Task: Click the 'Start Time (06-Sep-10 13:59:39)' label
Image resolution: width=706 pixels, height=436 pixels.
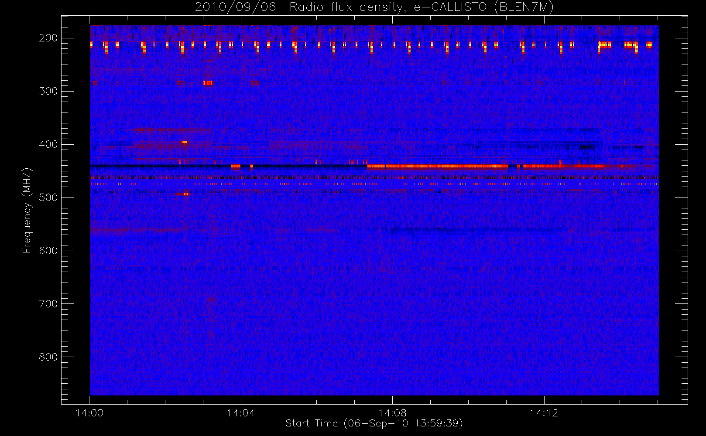Action: pos(374,423)
